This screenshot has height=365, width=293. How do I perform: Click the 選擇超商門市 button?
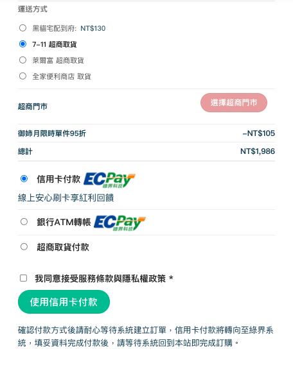pyautogui.click(x=234, y=103)
